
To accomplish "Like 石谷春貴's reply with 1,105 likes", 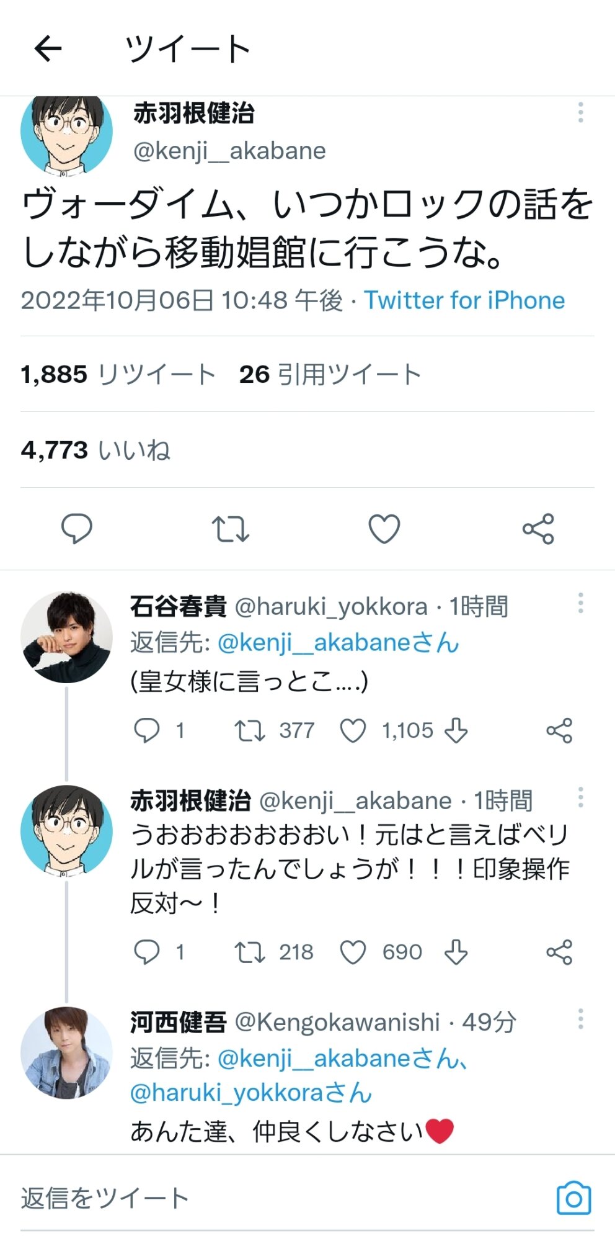I will click(x=353, y=731).
